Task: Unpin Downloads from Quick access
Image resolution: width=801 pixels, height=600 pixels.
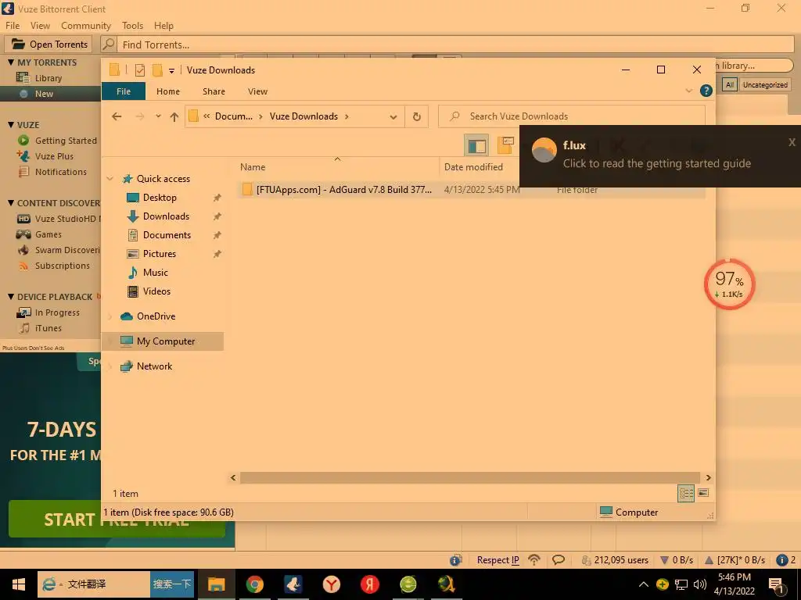Action: (217, 216)
